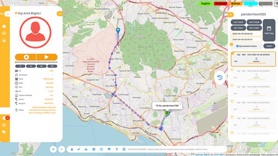Filter by Son 1 Gün
Screen dimensions: 278x156
point(238,28)
